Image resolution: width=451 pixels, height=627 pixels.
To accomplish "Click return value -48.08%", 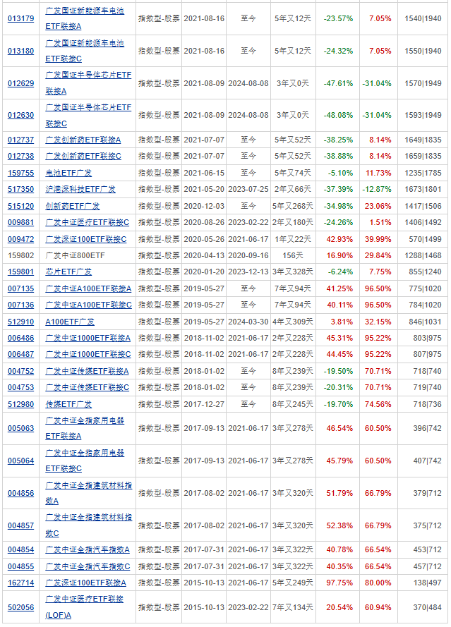I will tap(339, 115).
